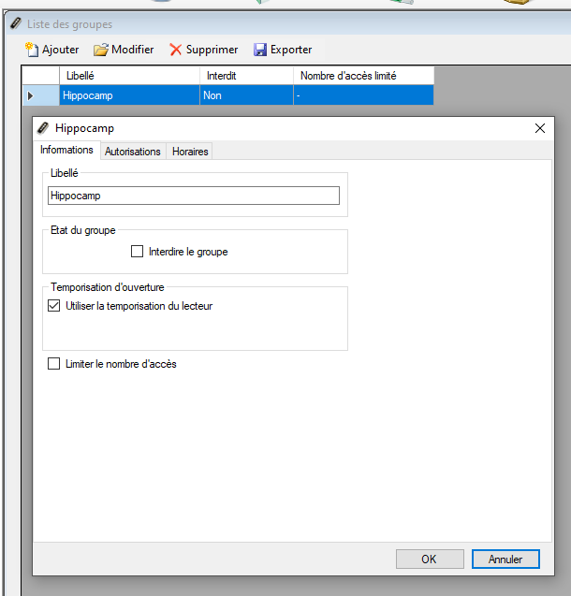Click the Ajouter toolbar icon
Image resolution: width=571 pixels, height=596 pixels.
pyautogui.click(x=32, y=50)
